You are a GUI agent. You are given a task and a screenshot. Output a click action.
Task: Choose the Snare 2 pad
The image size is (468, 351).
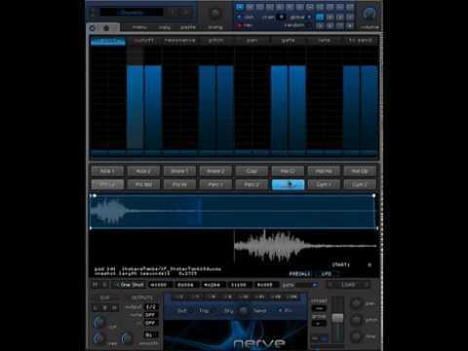pos(215,171)
